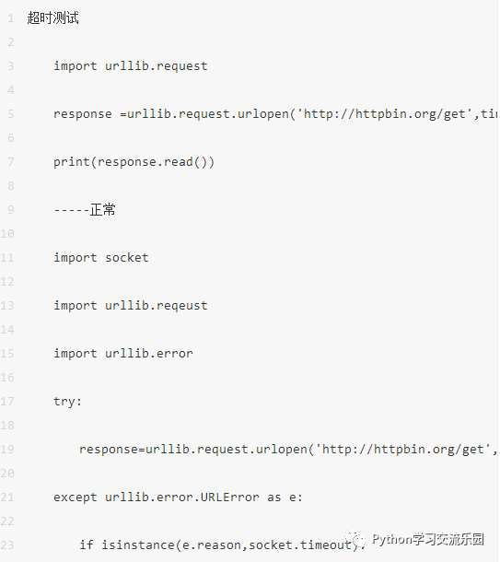Click the except urllib.error.URLError line
Image resolution: width=500 pixels, height=562 pixels.
[x=178, y=498]
